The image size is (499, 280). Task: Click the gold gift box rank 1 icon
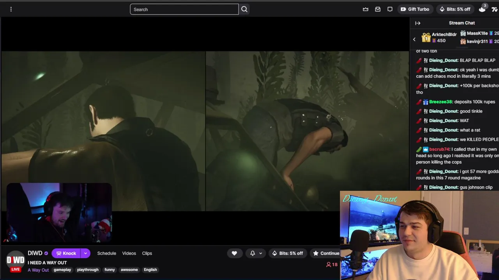tap(426, 37)
